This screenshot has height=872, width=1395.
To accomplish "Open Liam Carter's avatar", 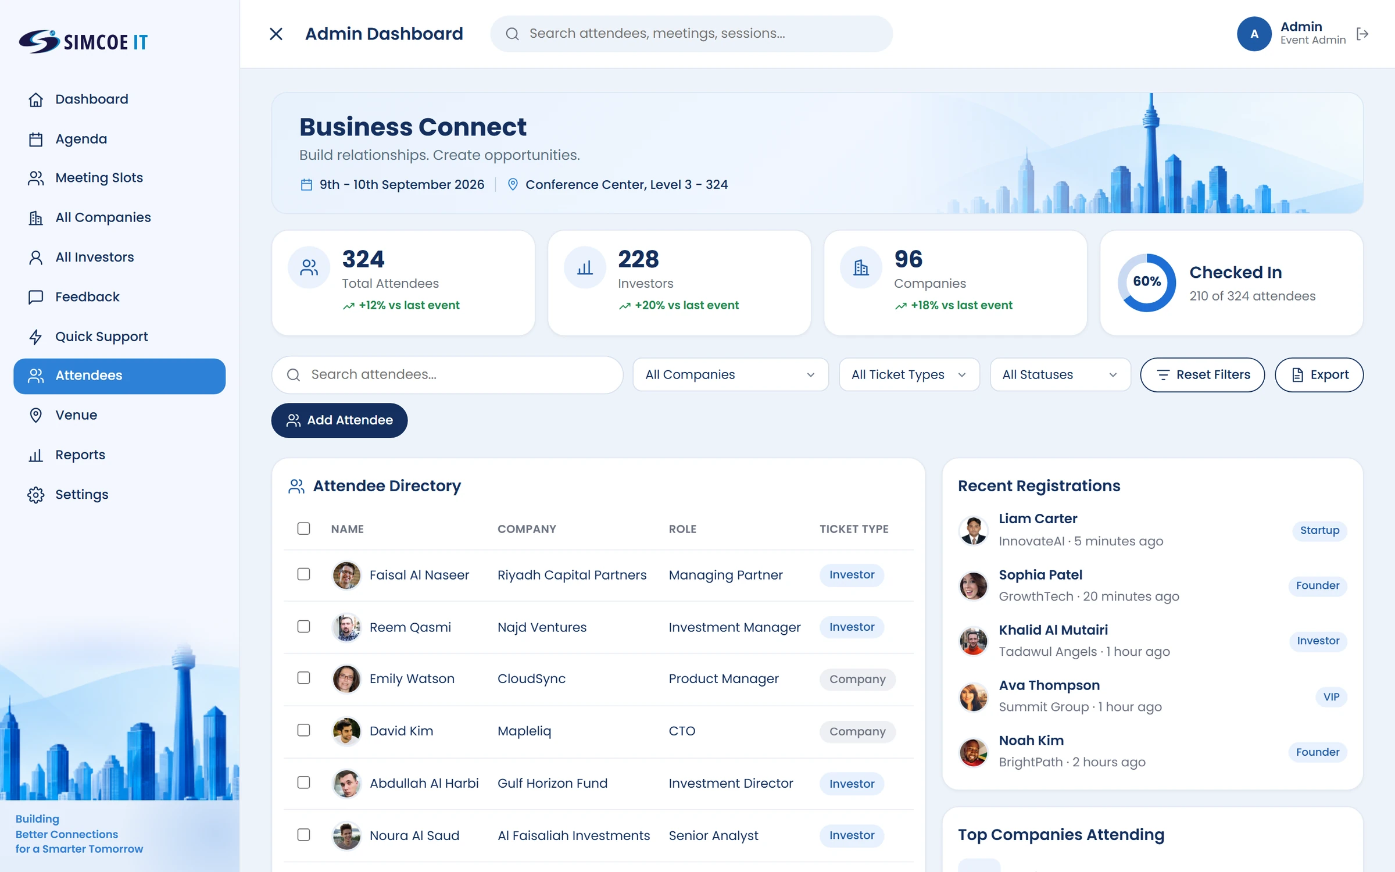I will click(x=974, y=530).
